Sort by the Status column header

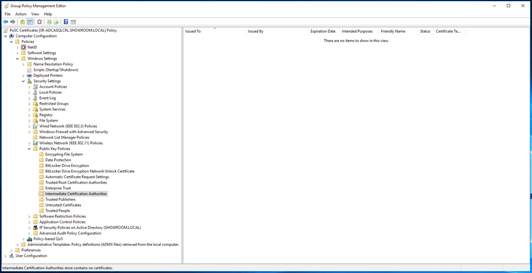click(x=426, y=31)
